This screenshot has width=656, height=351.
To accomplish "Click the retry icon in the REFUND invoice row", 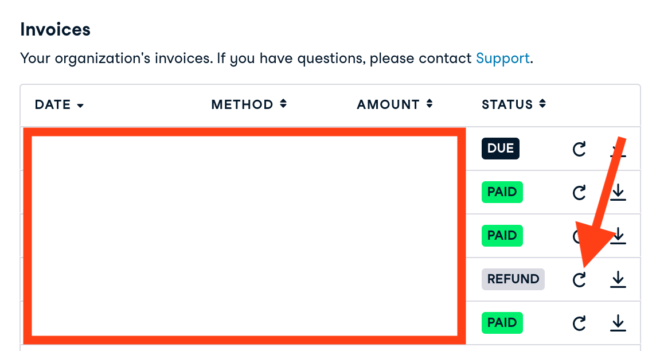I will click(x=580, y=279).
